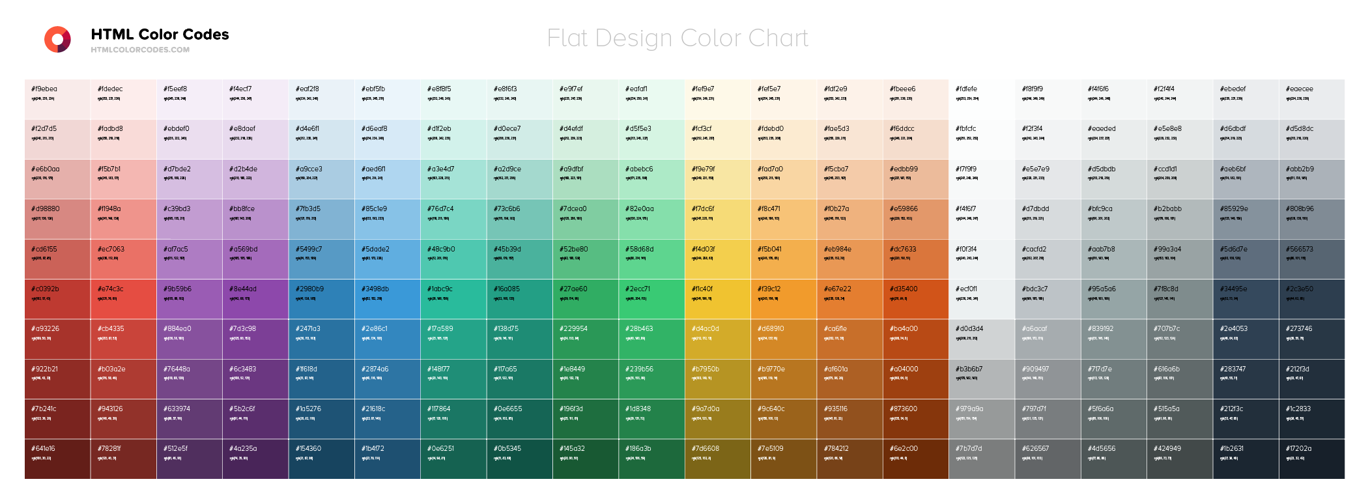
Task: Choose the #16a085 swatch
Action: 520,299
